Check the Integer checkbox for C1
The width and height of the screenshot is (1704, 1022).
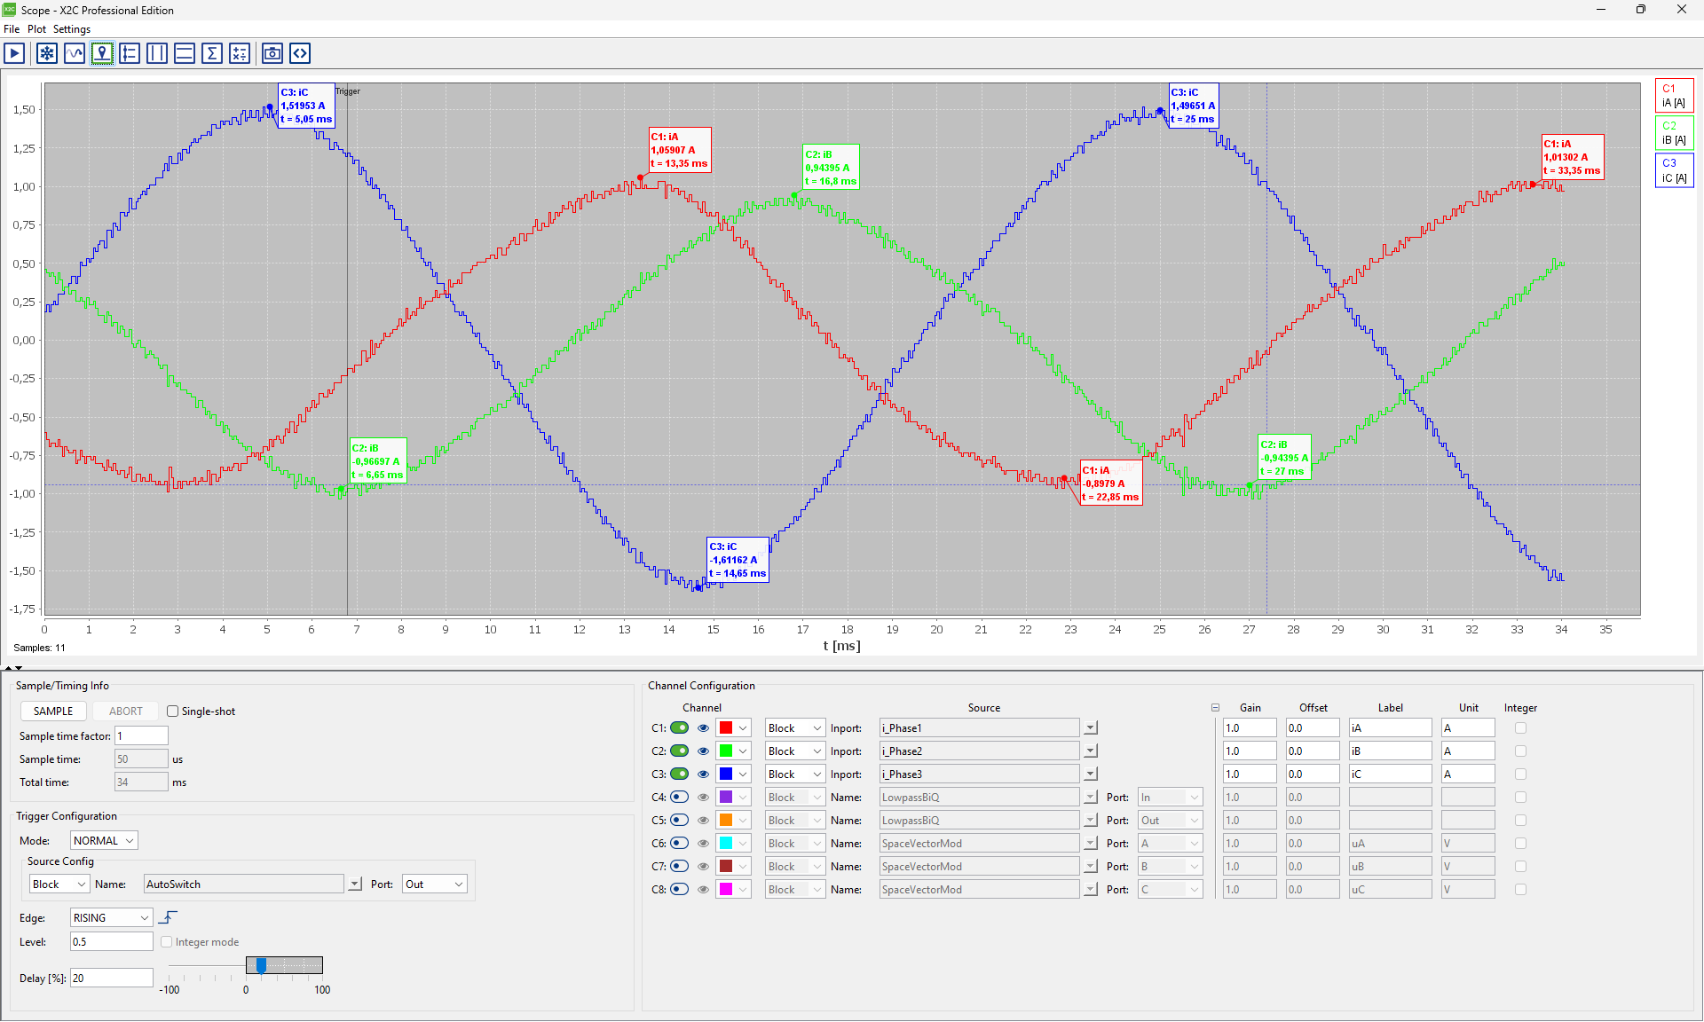pyautogui.click(x=1520, y=727)
